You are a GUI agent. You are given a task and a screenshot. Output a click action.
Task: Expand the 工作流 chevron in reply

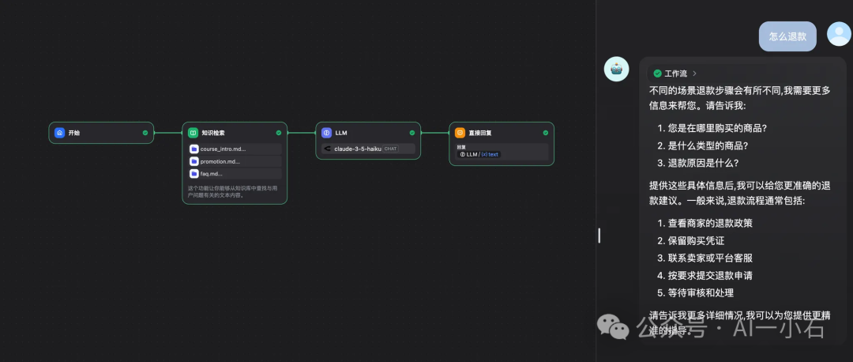pyautogui.click(x=695, y=74)
